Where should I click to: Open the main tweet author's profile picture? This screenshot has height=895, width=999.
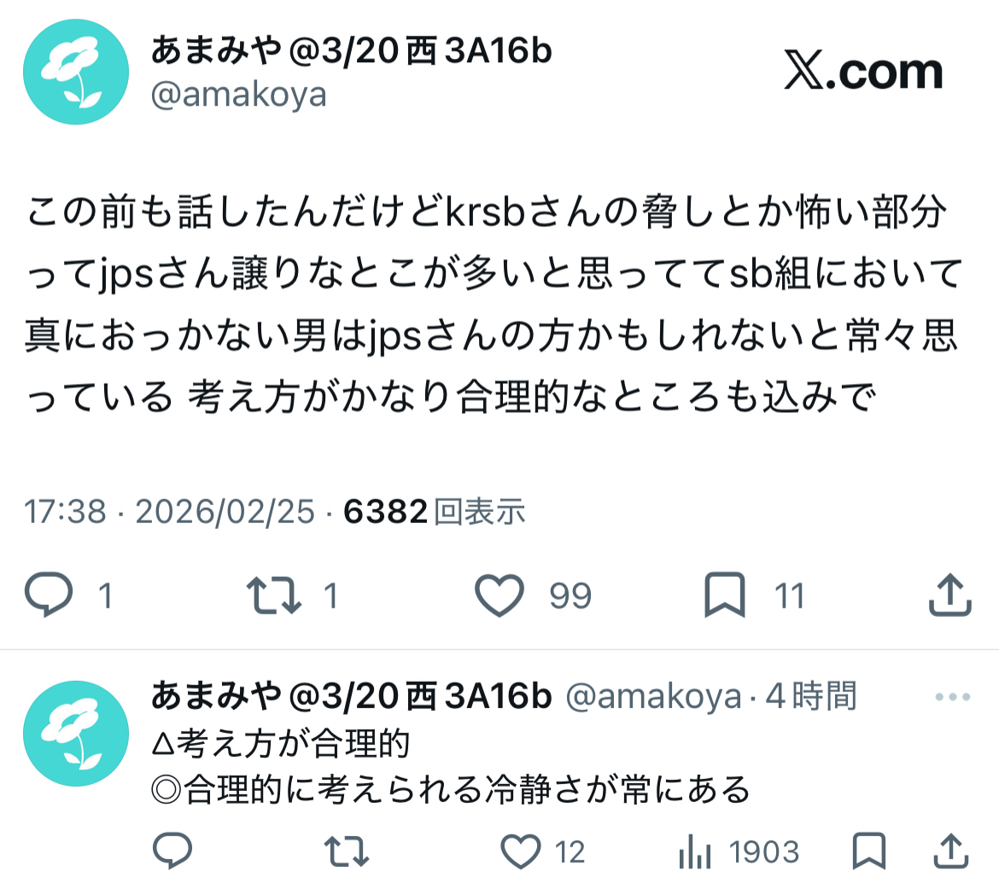[x=76, y=72]
